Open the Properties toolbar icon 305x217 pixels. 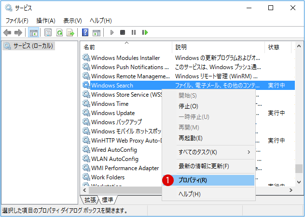48,32
